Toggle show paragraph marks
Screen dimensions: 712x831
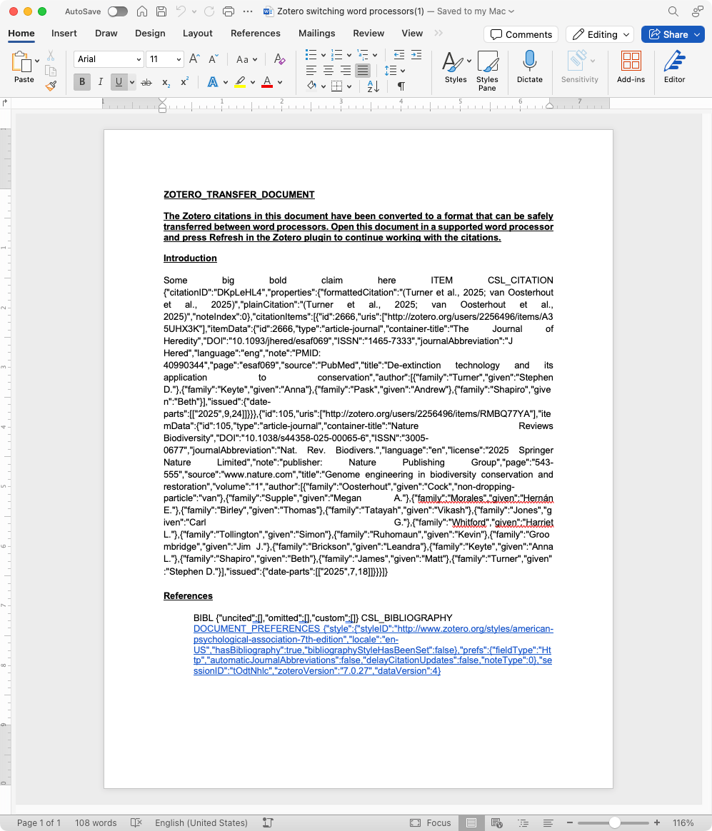(401, 86)
